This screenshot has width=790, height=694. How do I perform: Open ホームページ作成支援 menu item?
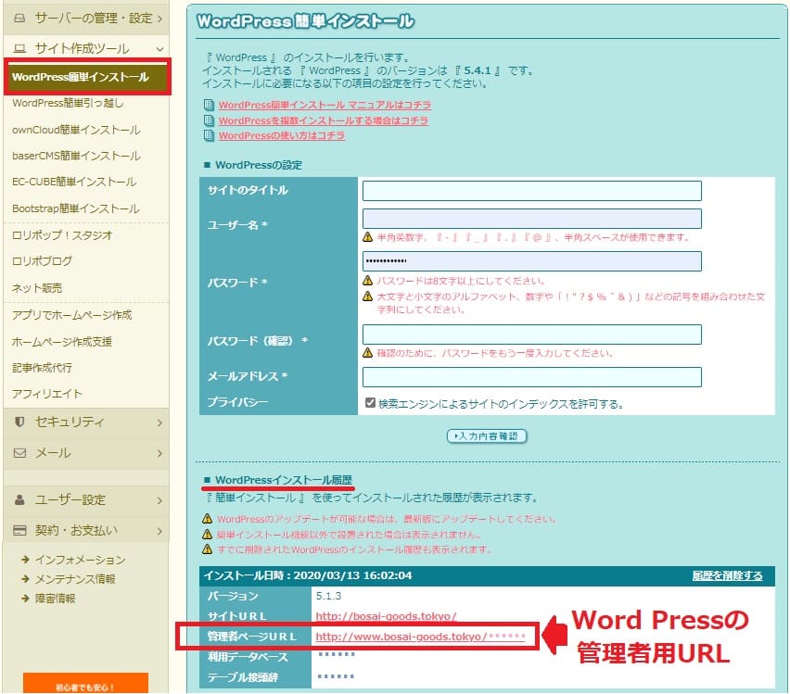[62, 342]
